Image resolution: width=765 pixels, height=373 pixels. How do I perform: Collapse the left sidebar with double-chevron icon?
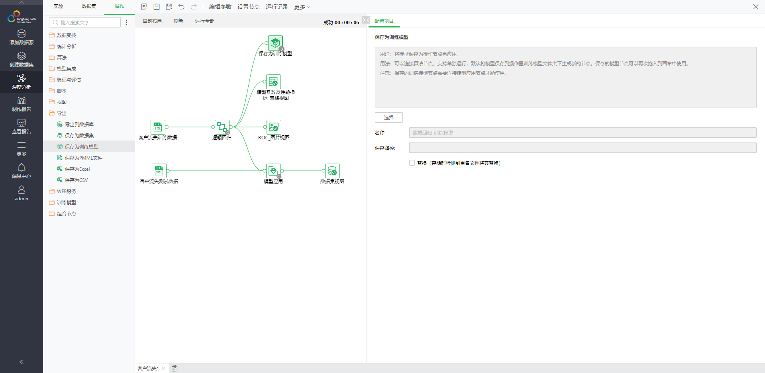point(22,362)
